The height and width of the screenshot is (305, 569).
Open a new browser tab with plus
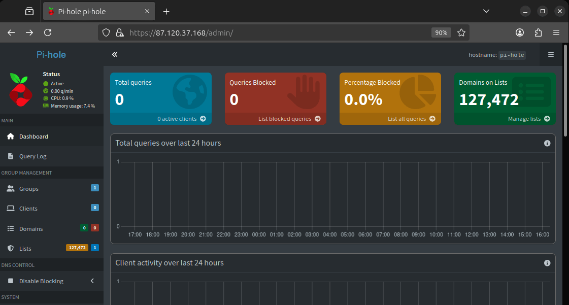[166, 12]
